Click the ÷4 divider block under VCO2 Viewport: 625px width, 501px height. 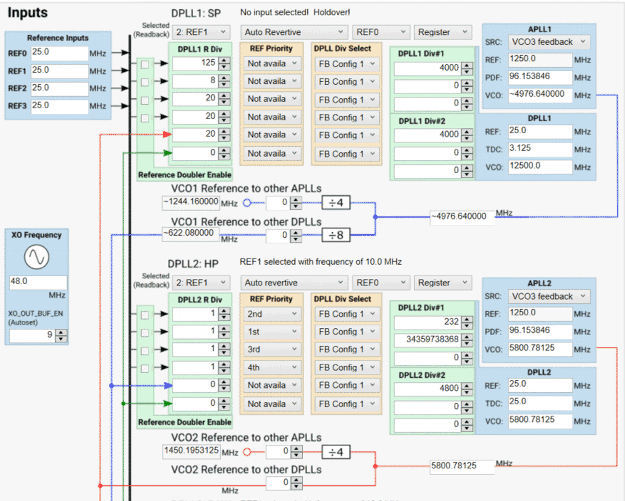(335, 452)
